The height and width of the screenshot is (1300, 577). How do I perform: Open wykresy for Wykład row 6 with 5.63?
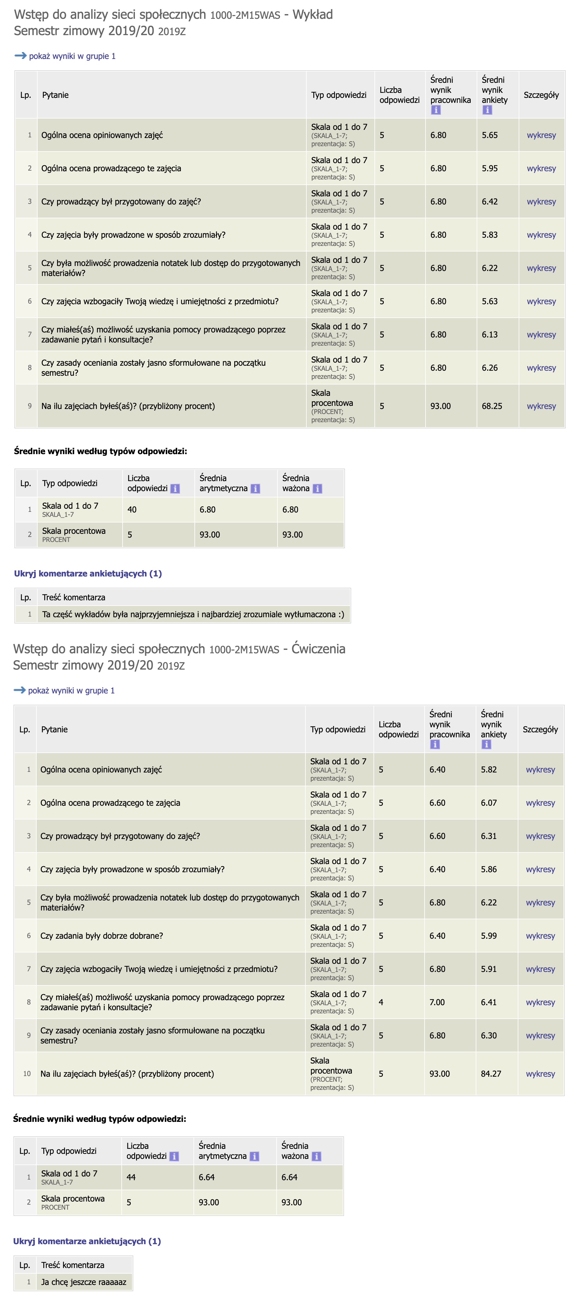541,302
